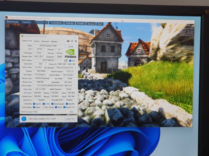Open the Environment menu in Heaven
Screen dimensions: 209x156
point(40,22)
